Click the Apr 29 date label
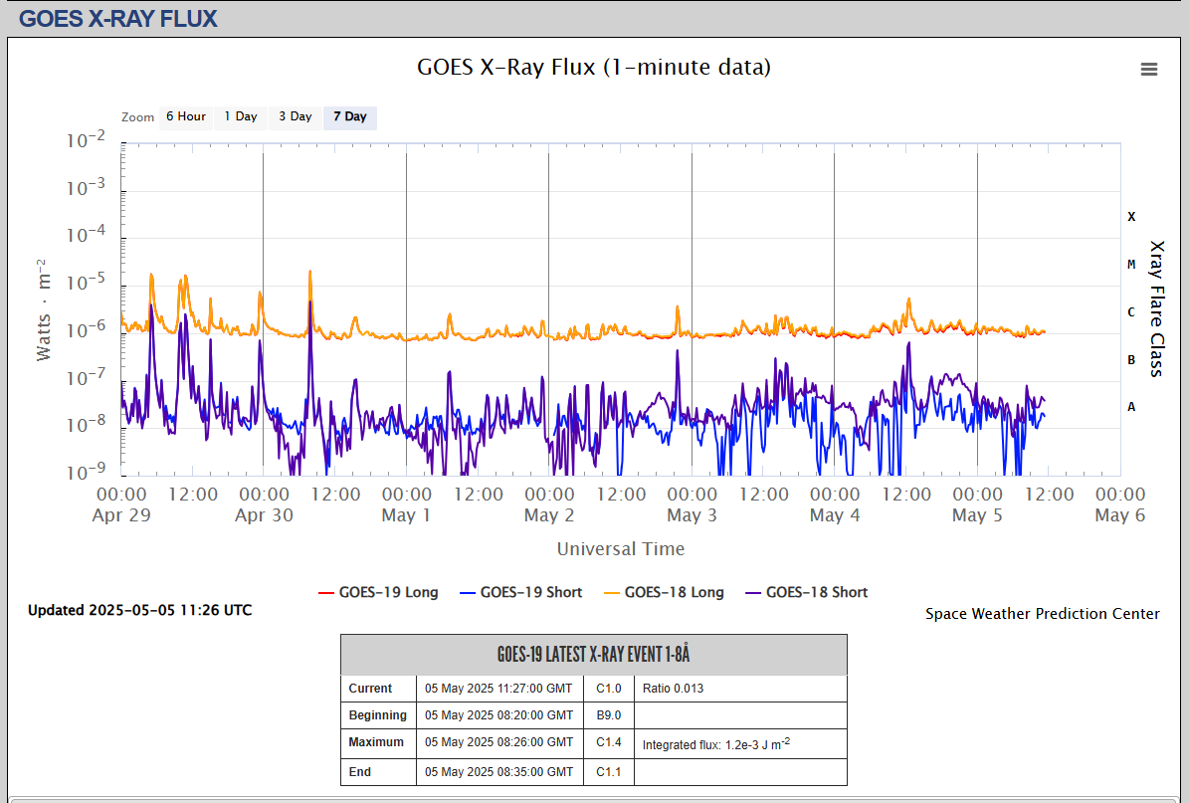Viewport: 1189px width, 803px height. tap(121, 515)
